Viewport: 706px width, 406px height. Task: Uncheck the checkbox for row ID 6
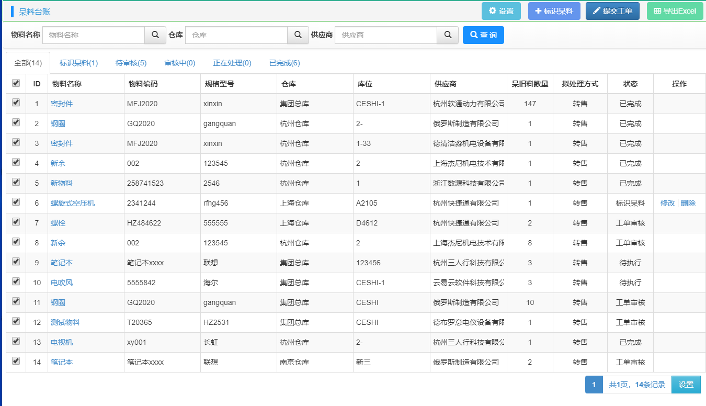(16, 202)
